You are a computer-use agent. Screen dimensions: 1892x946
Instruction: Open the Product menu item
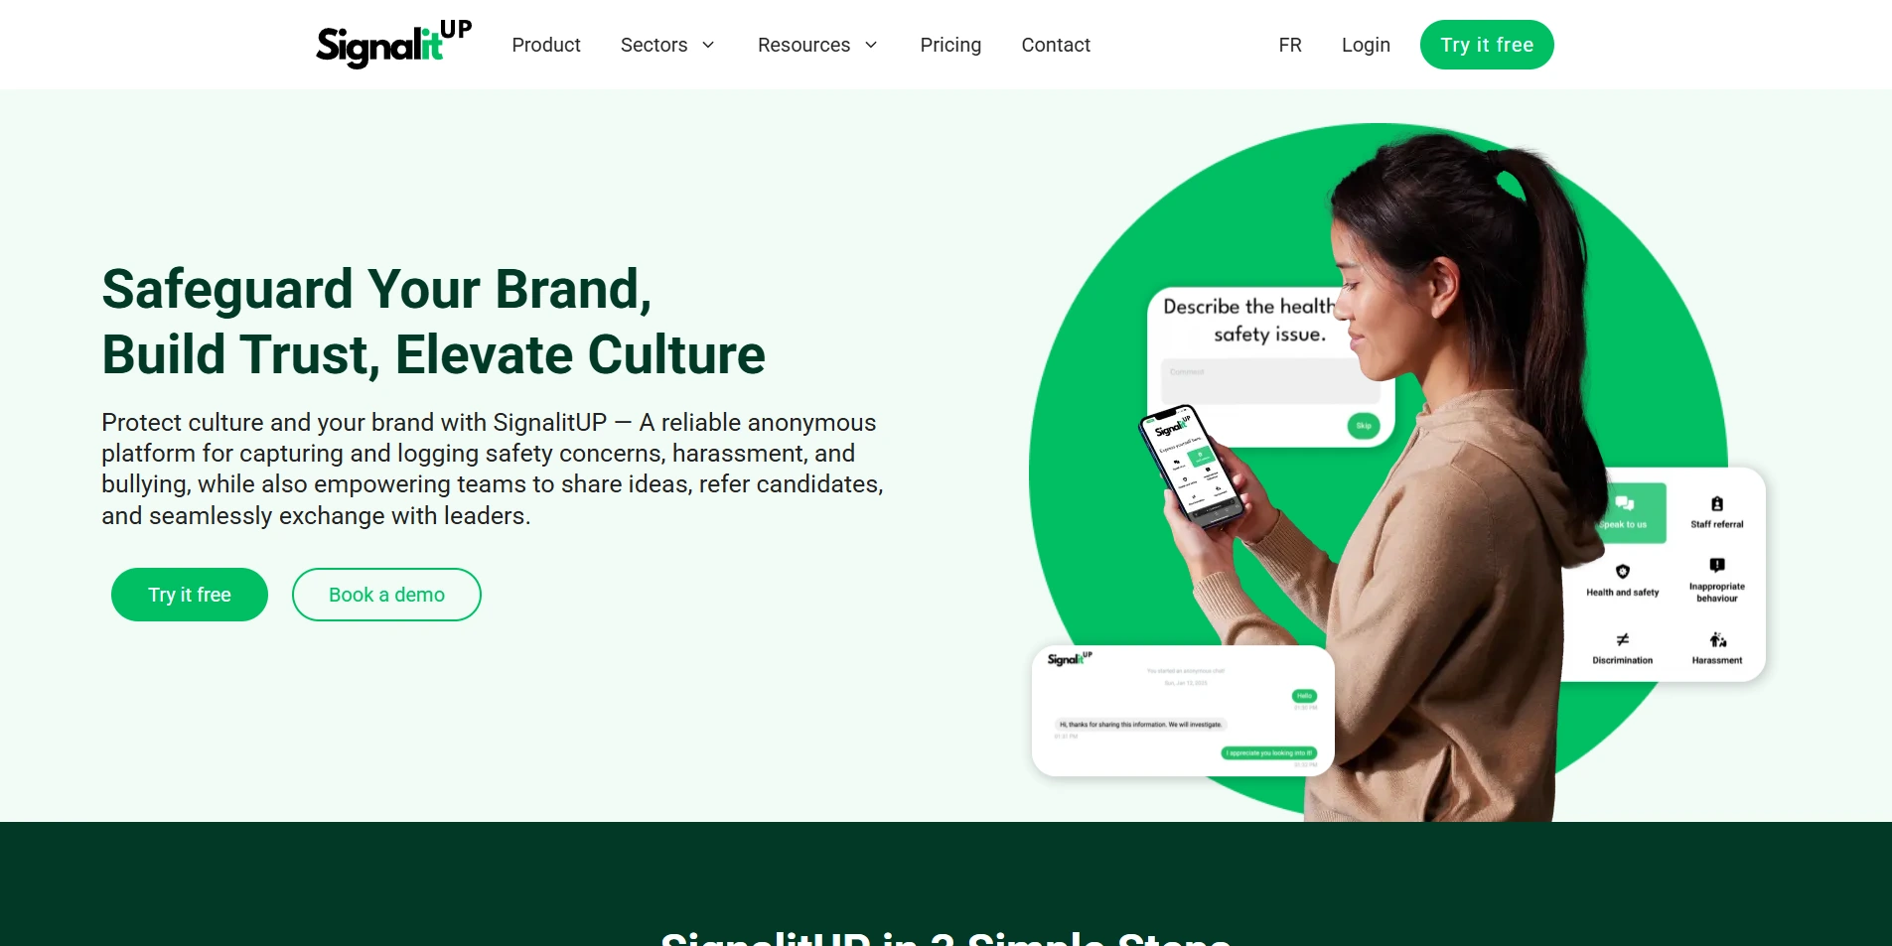coord(546,45)
